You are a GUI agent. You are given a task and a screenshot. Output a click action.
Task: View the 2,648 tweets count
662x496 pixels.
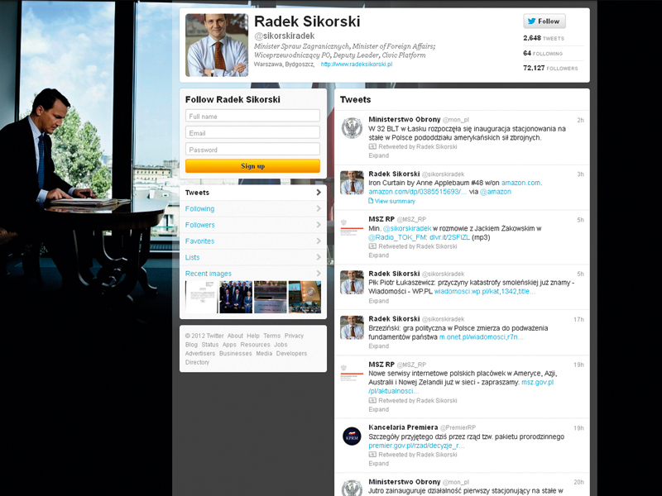click(x=544, y=38)
